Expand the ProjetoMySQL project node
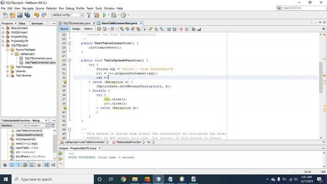 (x=3, y=37)
